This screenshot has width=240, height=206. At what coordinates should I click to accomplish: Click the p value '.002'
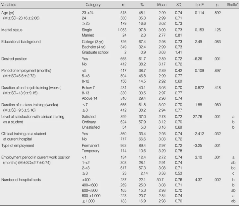(217, 180)
